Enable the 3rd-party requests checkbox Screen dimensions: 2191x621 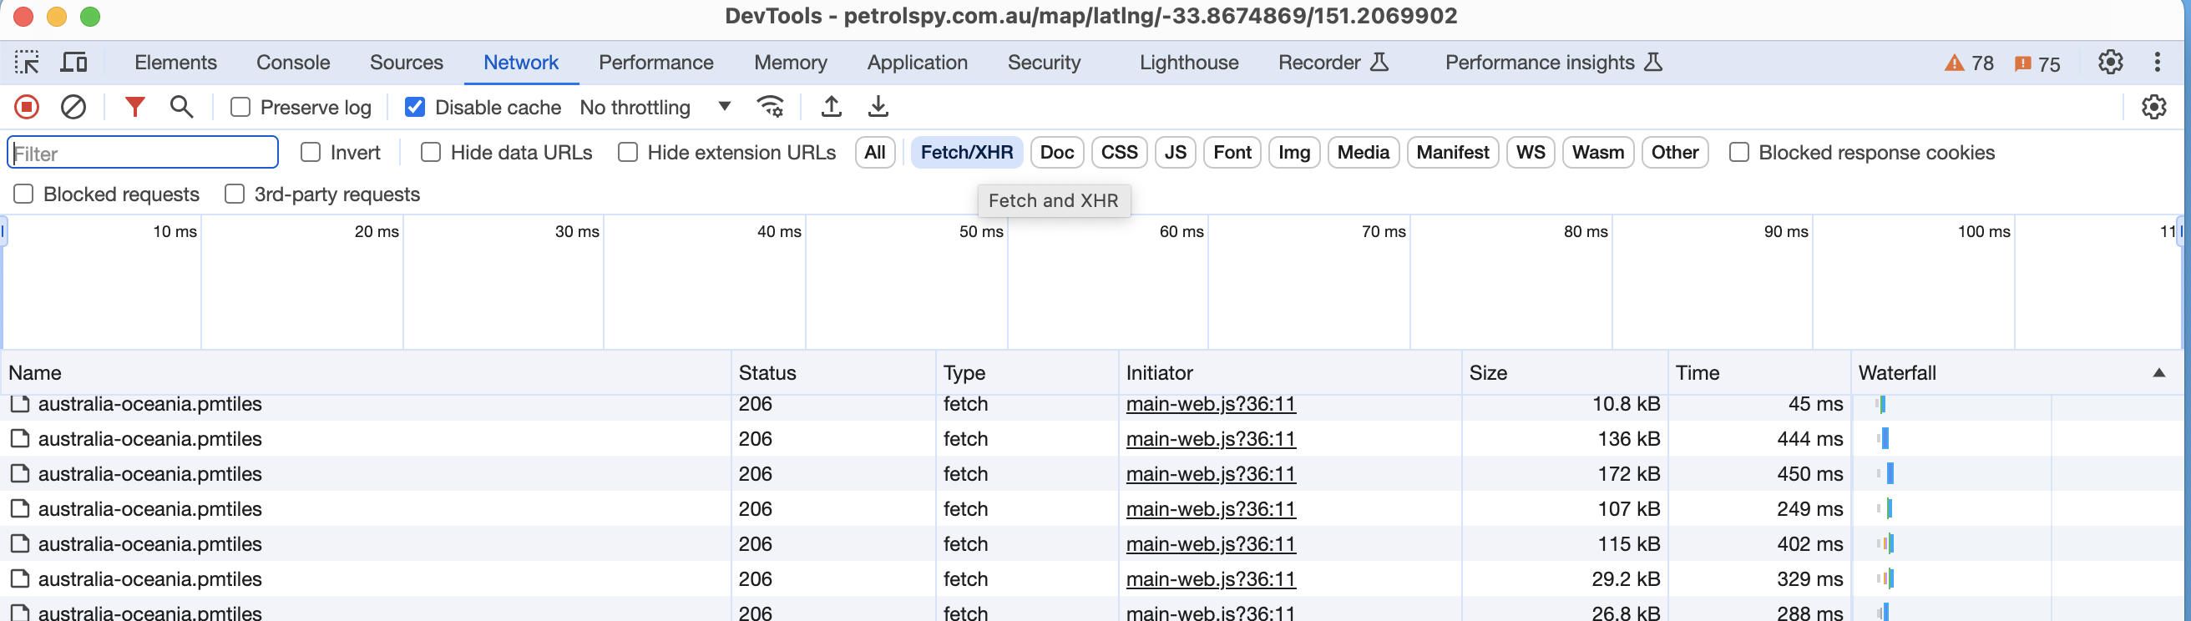tap(235, 194)
